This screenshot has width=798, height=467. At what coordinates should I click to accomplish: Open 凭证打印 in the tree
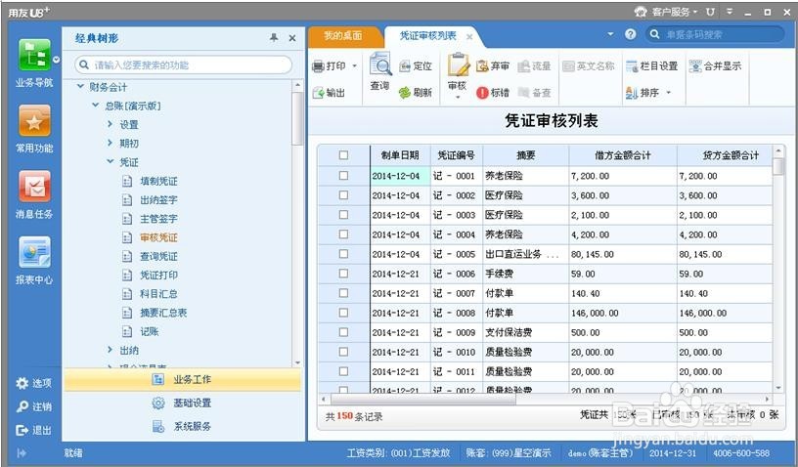click(158, 275)
